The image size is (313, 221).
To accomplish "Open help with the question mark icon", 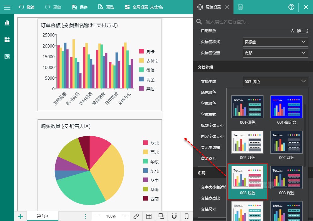I will point(291,7).
